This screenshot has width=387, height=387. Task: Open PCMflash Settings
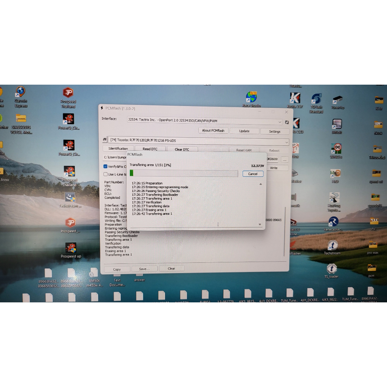pyautogui.click(x=274, y=132)
